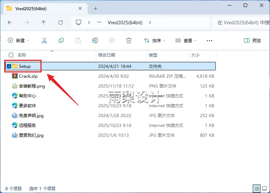The image size is (270, 193).
Task: Click the 252 KB size cell
Action: (207, 115)
